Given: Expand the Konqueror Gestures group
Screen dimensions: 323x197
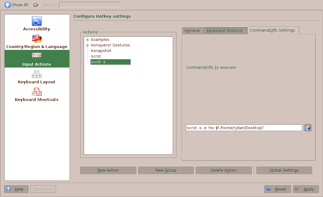Looking at the screenshot, I should pos(88,45).
